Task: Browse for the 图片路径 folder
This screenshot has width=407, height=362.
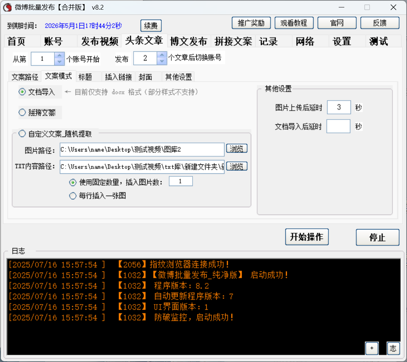Action: 237,149
